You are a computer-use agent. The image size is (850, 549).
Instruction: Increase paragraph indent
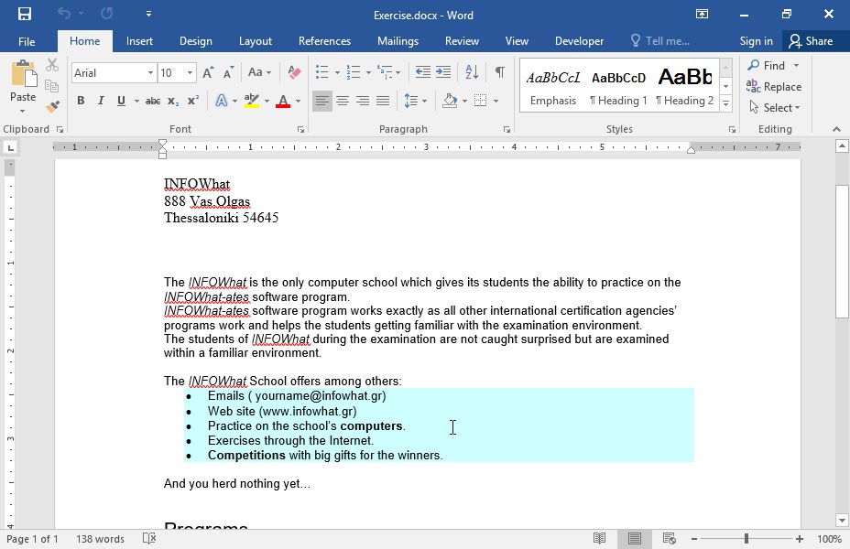tap(443, 72)
